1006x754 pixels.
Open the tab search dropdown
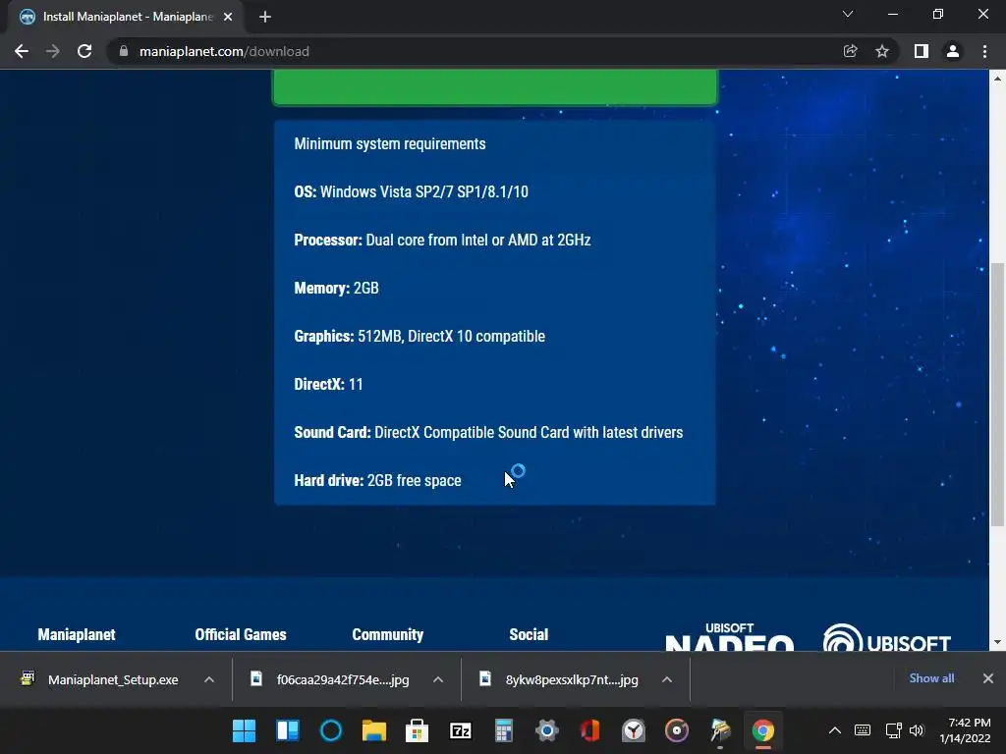[x=848, y=14]
